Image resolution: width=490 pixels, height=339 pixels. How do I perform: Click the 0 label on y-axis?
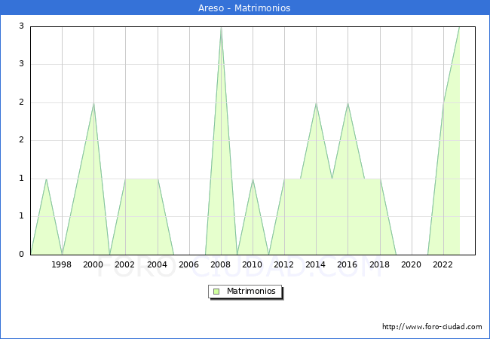(22, 255)
